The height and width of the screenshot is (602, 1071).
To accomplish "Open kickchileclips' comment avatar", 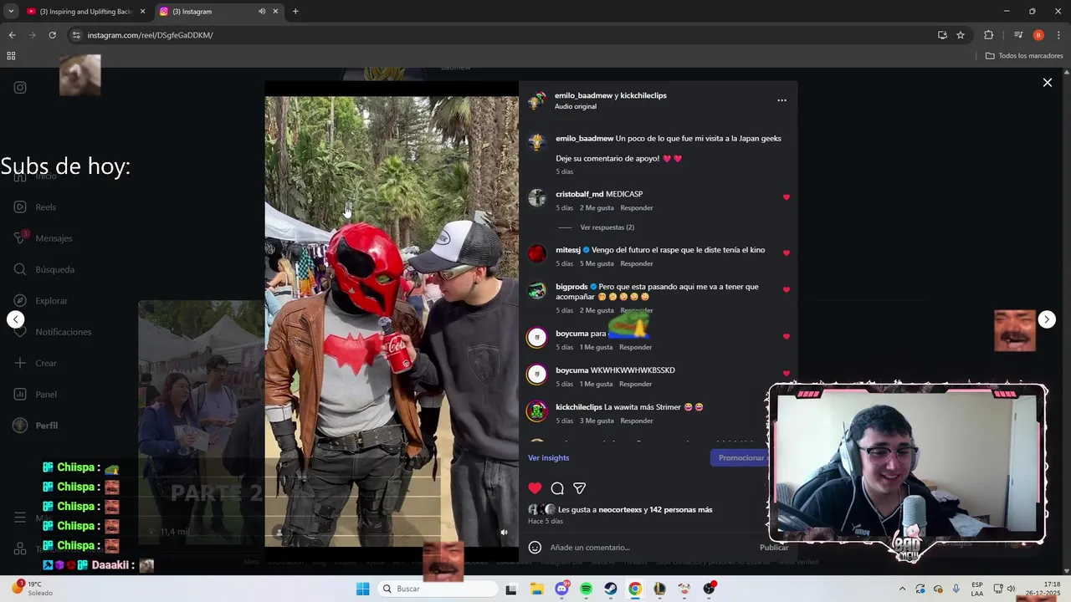I will tap(537, 411).
